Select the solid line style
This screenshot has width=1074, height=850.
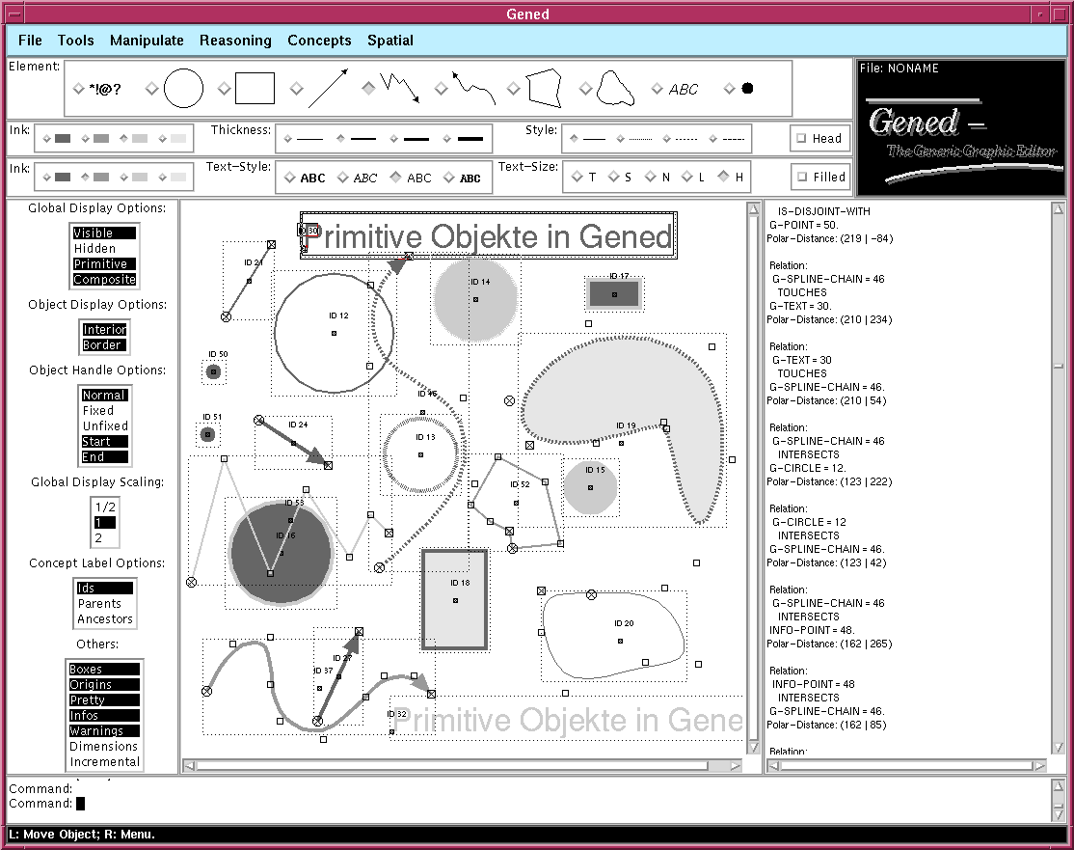click(x=588, y=139)
